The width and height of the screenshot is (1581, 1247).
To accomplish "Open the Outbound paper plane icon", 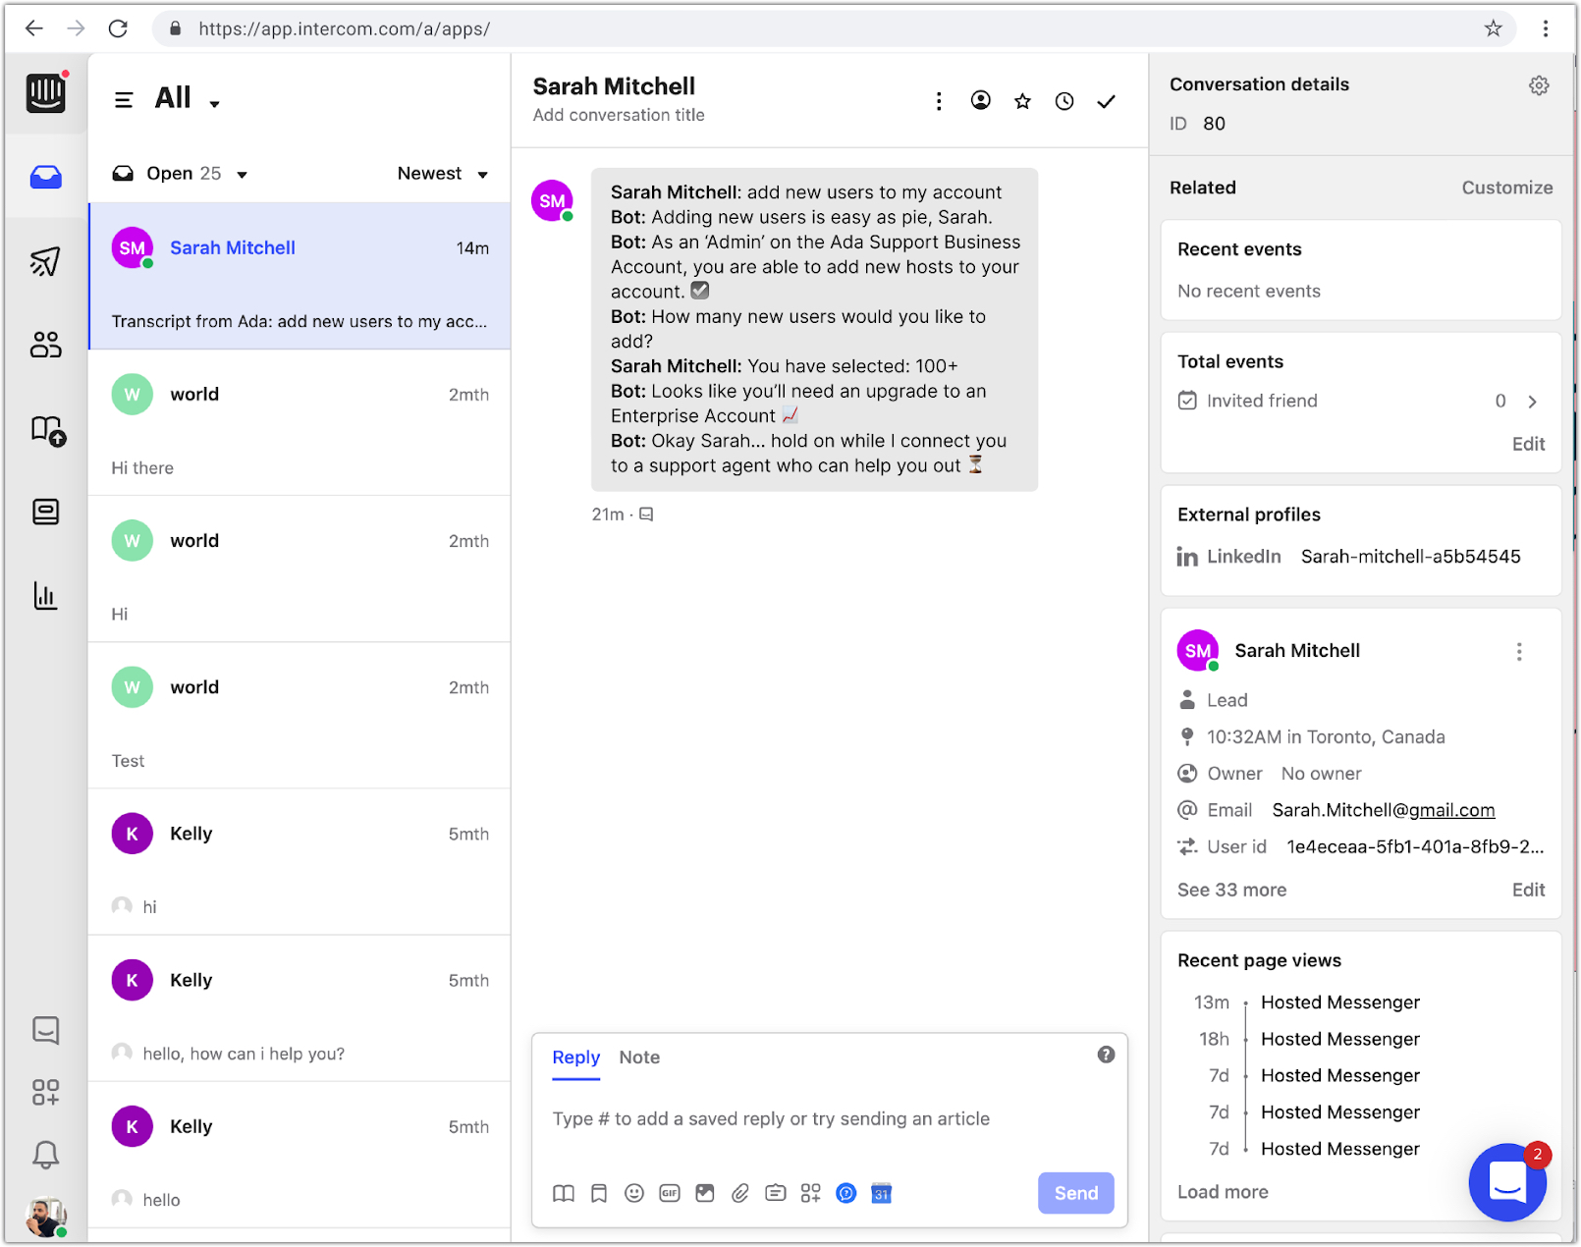I will point(45,261).
